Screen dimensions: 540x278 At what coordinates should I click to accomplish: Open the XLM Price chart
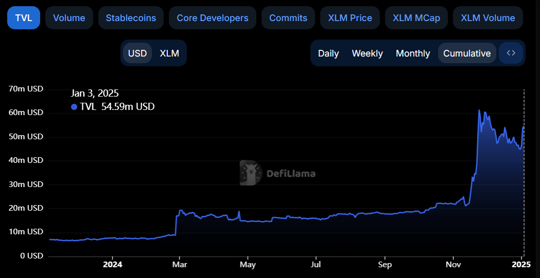click(350, 18)
